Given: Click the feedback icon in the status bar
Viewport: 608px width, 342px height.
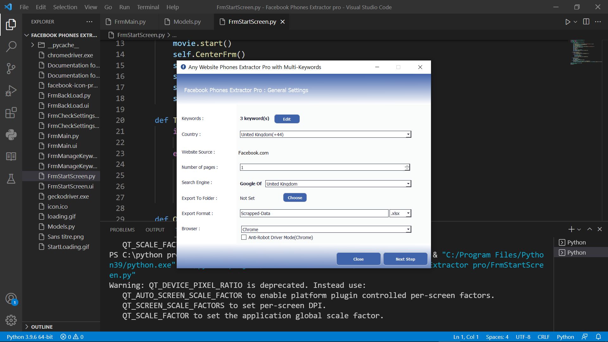Looking at the screenshot, I should click(585, 337).
